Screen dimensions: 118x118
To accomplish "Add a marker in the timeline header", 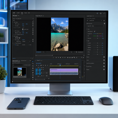I will [43, 65].
